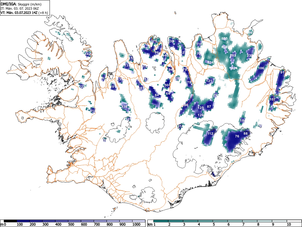Click the visibility value 280 on the map
302x227 pixels.
pos(178,78)
